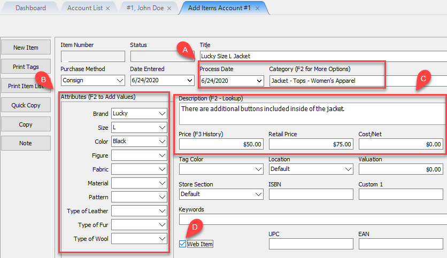Expand the Location dropdown
447x258 pixels.
coord(348,169)
